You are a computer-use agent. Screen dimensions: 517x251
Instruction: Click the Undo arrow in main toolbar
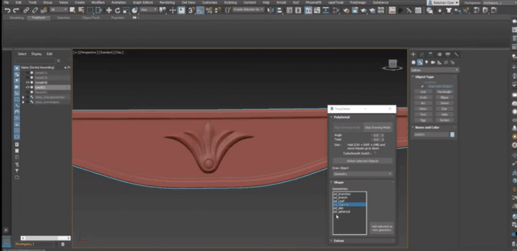[7, 10]
